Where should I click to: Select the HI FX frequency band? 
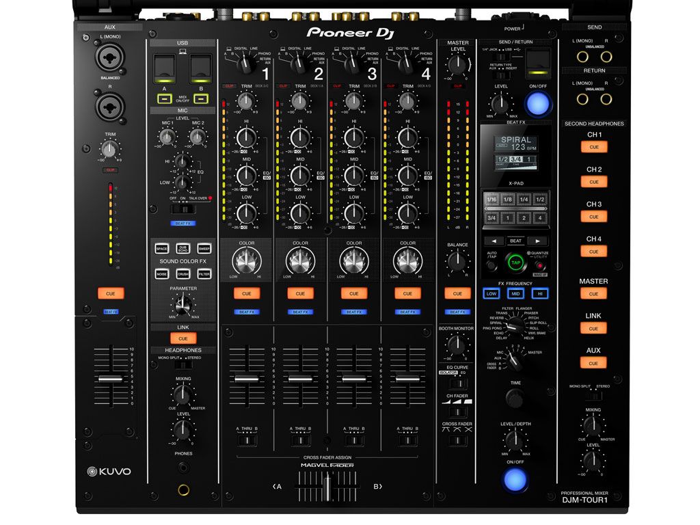[x=539, y=293]
